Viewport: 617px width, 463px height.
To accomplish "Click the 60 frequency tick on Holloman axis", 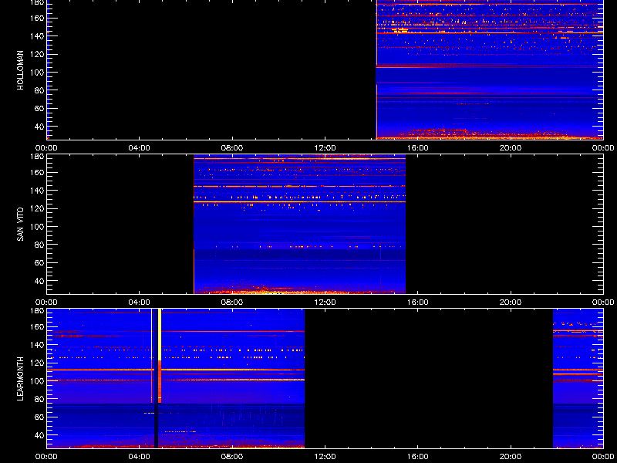I will (x=39, y=108).
